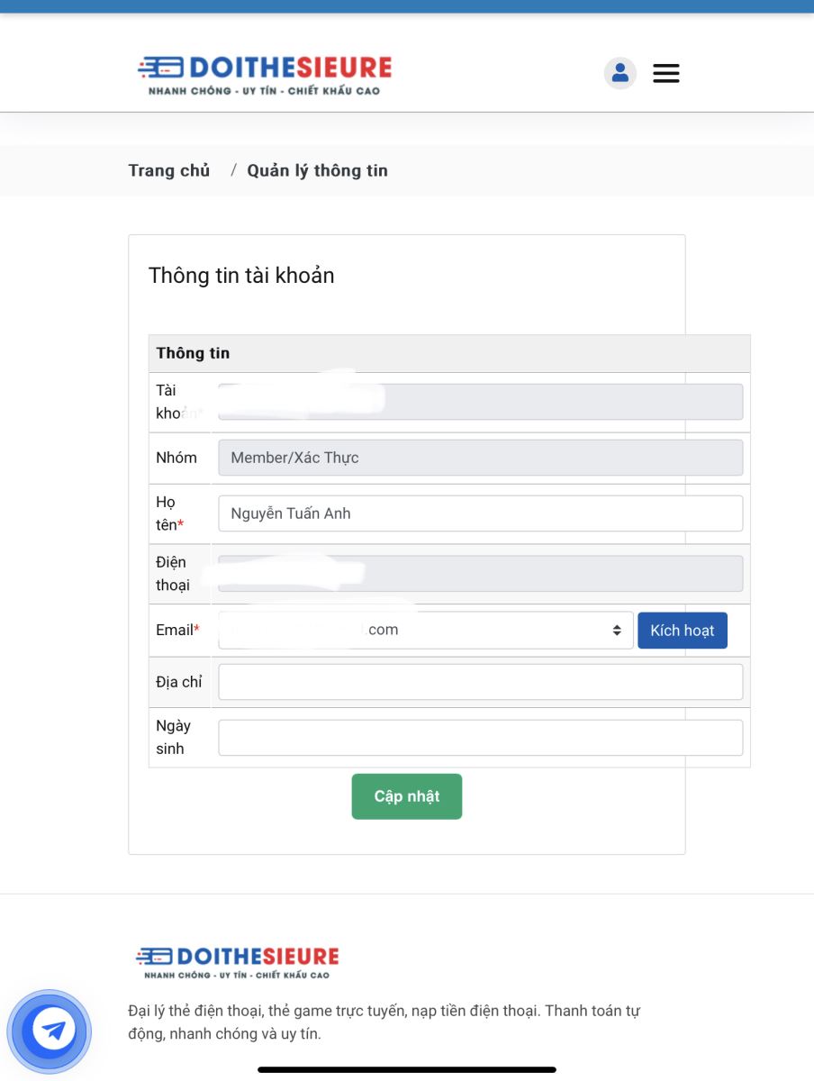Viewport: 814px width, 1081px height.
Task: Click the Email field label
Action: click(176, 631)
